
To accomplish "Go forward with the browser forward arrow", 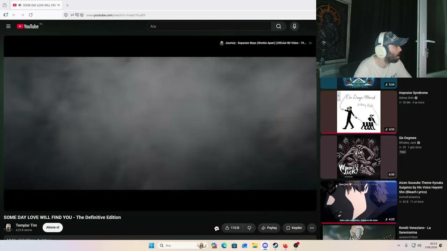I will (x=22, y=15).
